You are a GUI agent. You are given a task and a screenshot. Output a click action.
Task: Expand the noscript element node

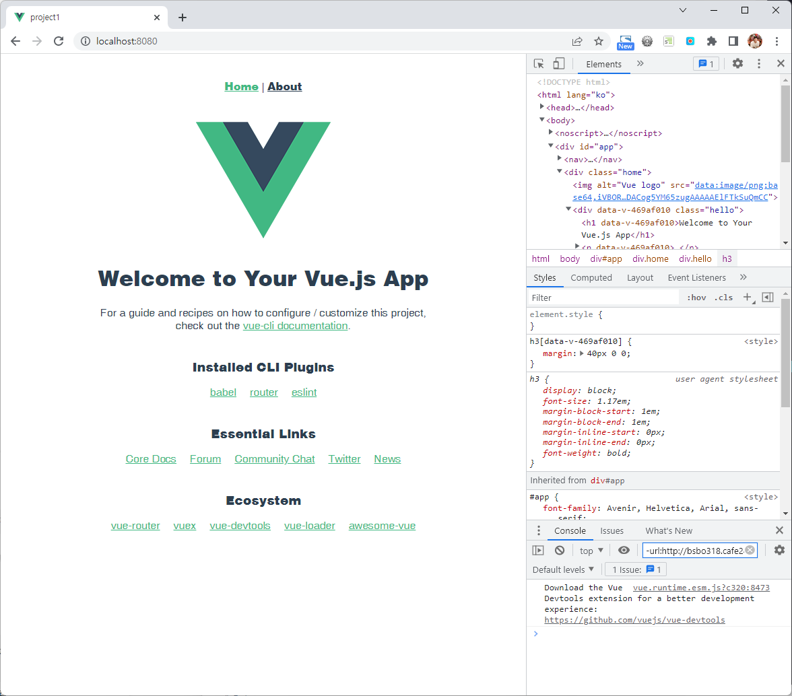pos(551,133)
